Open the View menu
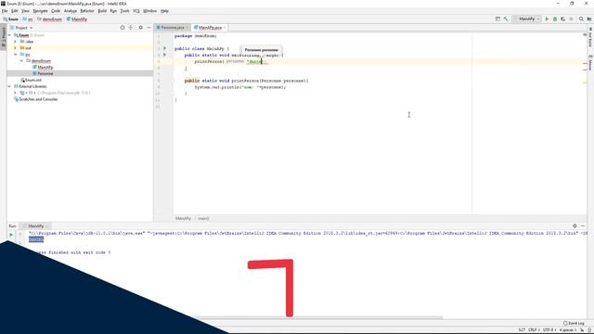 click(x=25, y=11)
